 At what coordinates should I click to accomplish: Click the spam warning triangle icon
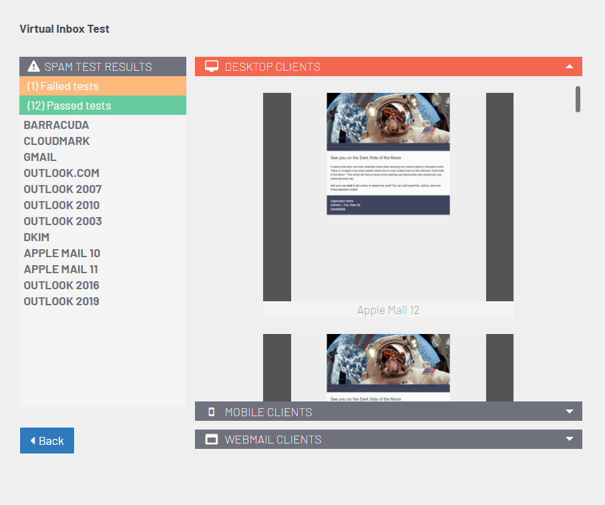tap(33, 66)
